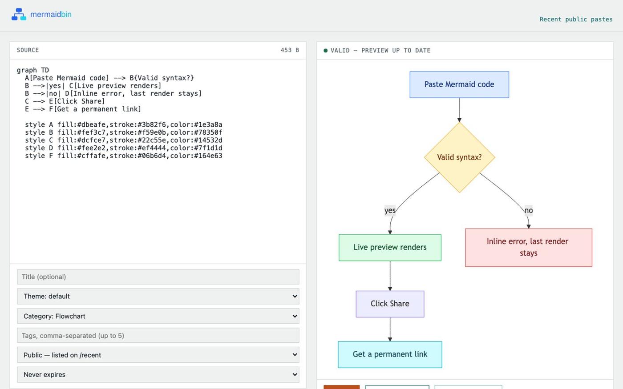
Task: Click the VALID — PREVIEW UP TO DATE status
Action: click(x=380, y=51)
